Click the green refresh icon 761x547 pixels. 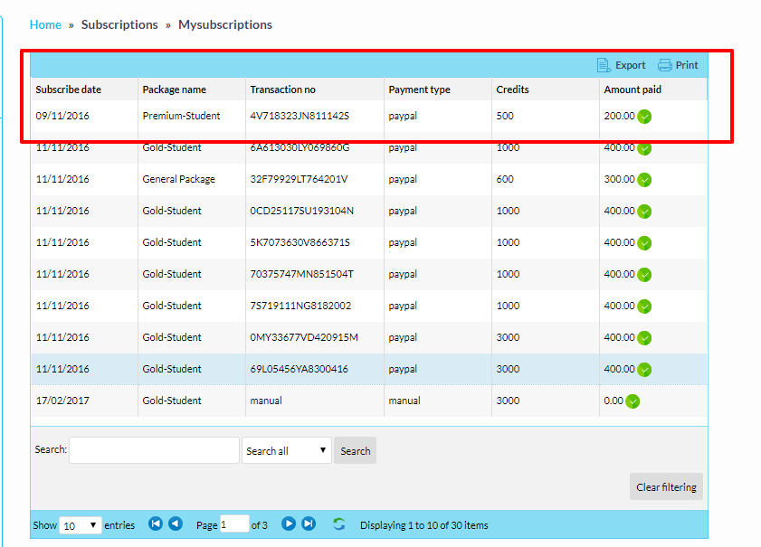click(x=339, y=524)
